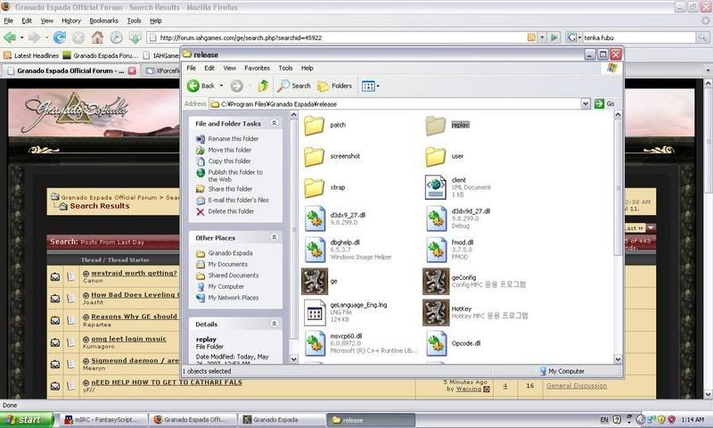The image size is (713, 428).
Task: Open the Views icon in Explorer toolbar
Action: point(368,86)
